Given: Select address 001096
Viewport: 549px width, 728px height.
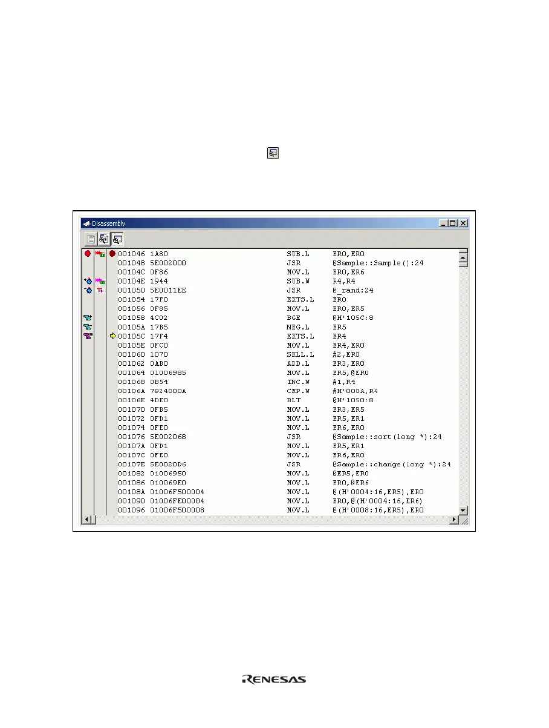Looking at the screenshot, I should click(x=132, y=510).
